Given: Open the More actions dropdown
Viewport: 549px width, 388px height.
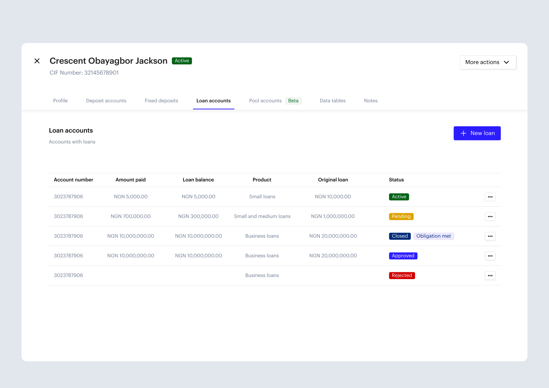Looking at the screenshot, I should [488, 62].
